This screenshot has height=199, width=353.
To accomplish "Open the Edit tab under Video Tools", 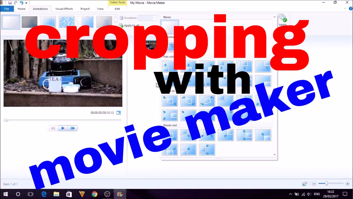I will [117, 9].
